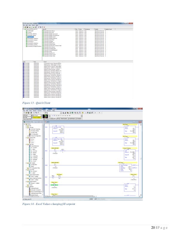
Task: Open Search menu in RSLogix window
Action: (34, 111)
